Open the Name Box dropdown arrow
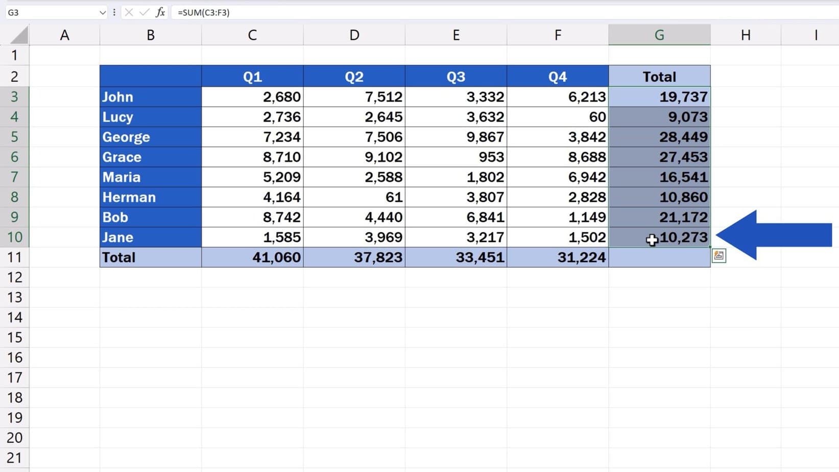Screen dimensions: 839x472 (102, 12)
